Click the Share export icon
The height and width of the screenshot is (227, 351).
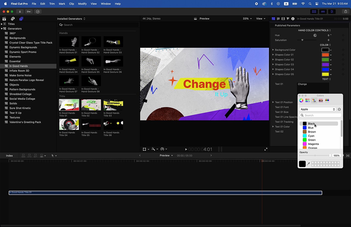coord(346,12)
